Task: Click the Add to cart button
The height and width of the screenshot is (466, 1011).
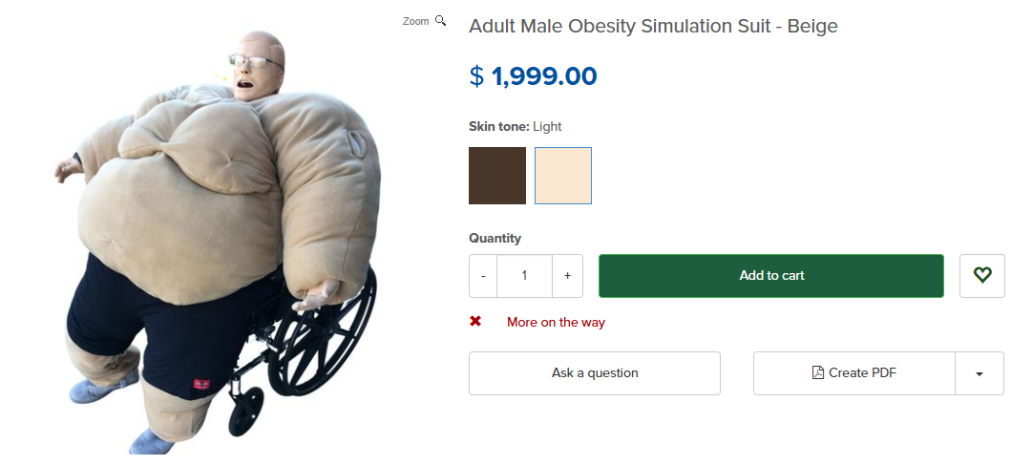Action: [x=771, y=276]
